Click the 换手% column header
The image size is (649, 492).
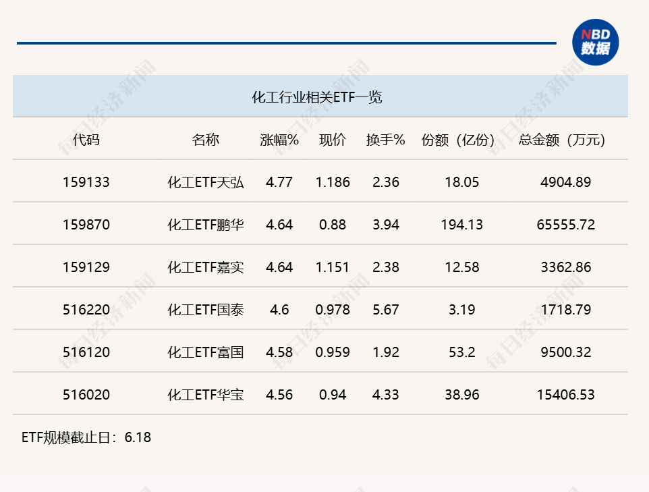pyautogui.click(x=385, y=140)
